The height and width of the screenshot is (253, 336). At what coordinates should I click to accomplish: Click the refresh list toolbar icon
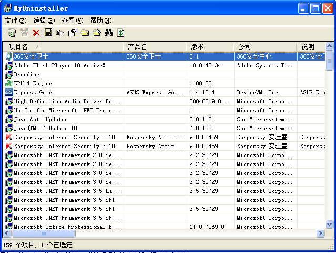tap(121, 33)
